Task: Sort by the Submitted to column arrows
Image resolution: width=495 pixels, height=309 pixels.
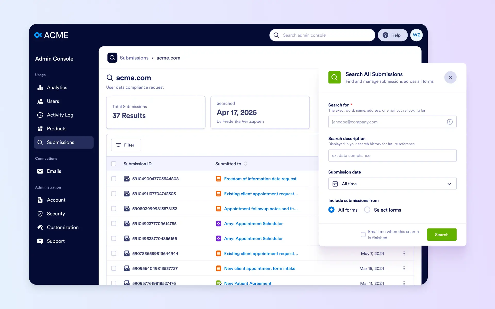Action: point(245,164)
